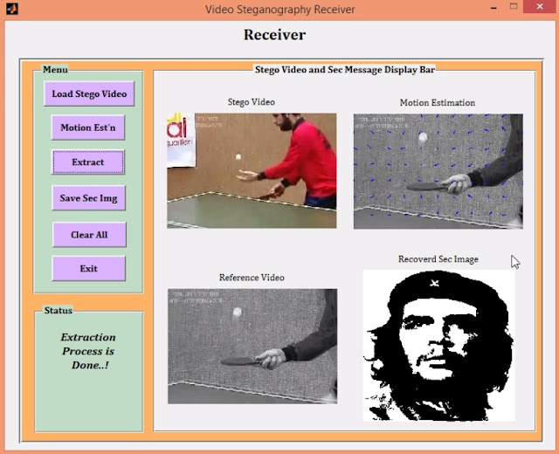This screenshot has width=559, height=454.
Task: Select the Motion Estimation frame preview
Action: pyautogui.click(x=438, y=171)
